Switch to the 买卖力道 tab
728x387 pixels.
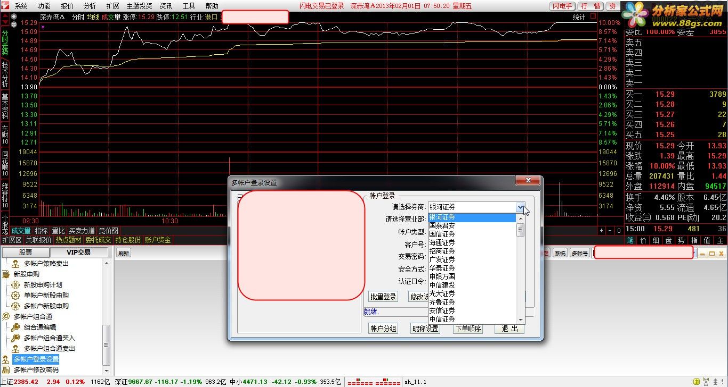(82, 231)
